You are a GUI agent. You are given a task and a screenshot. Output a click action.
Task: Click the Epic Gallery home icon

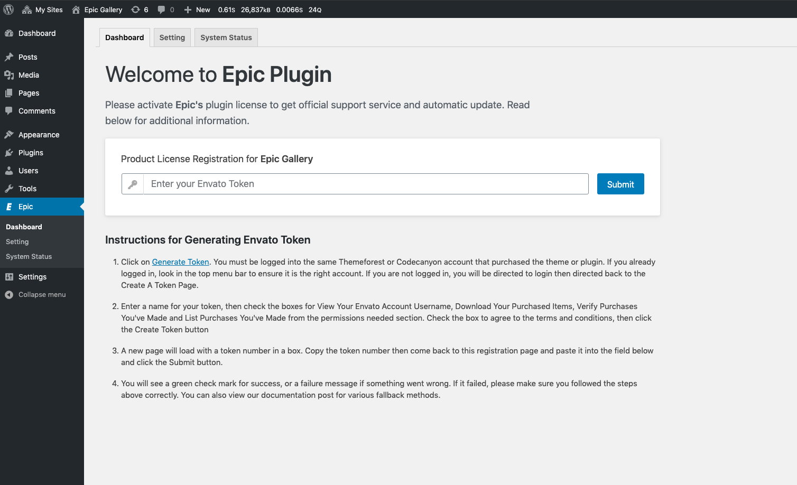tap(76, 10)
